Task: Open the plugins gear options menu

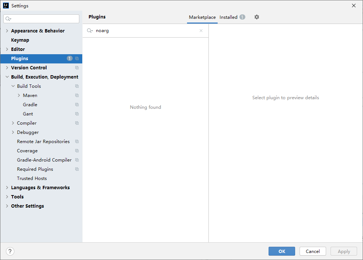Action: [x=256, y=17]
